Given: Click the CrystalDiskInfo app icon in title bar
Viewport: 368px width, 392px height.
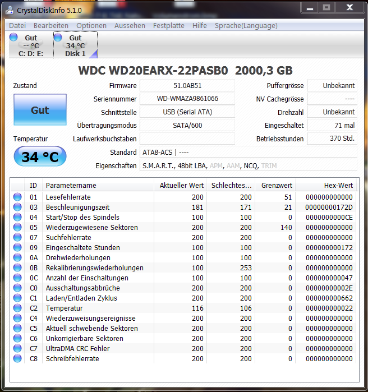Looking at the screenshot, I should pos(10,10).
